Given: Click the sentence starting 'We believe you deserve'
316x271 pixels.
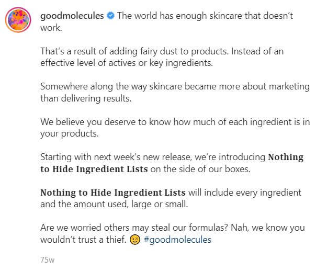Looking at the screenshot, I should click(x=175, y=122).
